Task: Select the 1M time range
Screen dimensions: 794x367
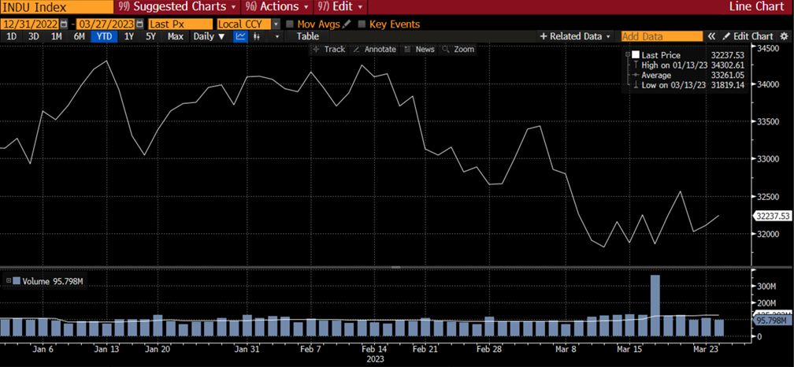Action: pyautogui.click(x=56, y=36)
